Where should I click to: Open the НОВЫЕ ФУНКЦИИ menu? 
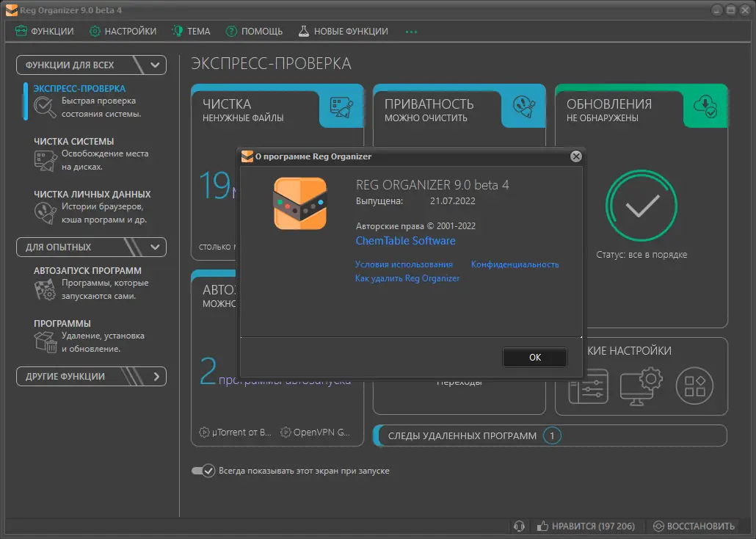[344, 32]
